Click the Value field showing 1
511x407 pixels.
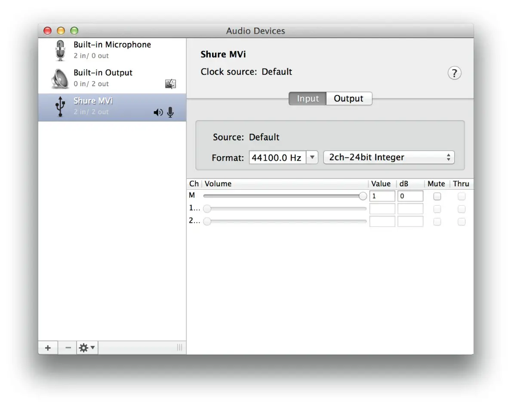pos(382,196)
